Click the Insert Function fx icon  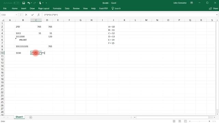[x=38, y=15]
